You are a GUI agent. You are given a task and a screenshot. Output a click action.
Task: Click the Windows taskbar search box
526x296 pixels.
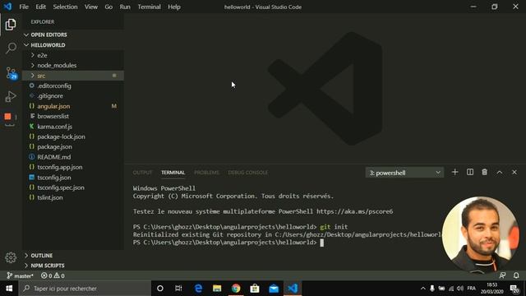tap(85, 289)
